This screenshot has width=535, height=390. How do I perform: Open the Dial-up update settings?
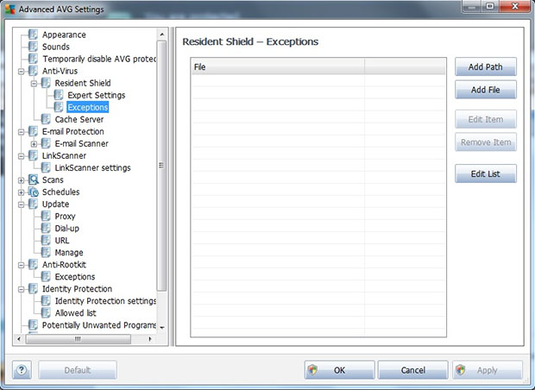[x=67, y=229]
